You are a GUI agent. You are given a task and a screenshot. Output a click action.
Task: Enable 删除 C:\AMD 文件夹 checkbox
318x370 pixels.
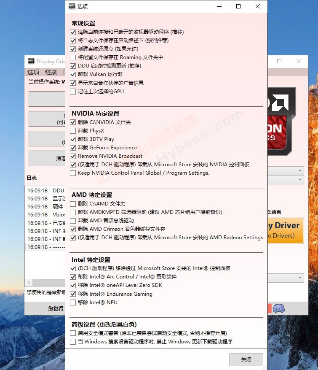[73, 204]
